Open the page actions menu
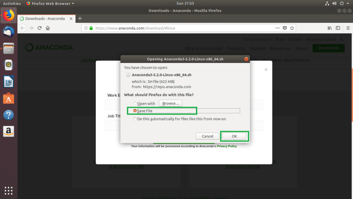 click(277, 28)
